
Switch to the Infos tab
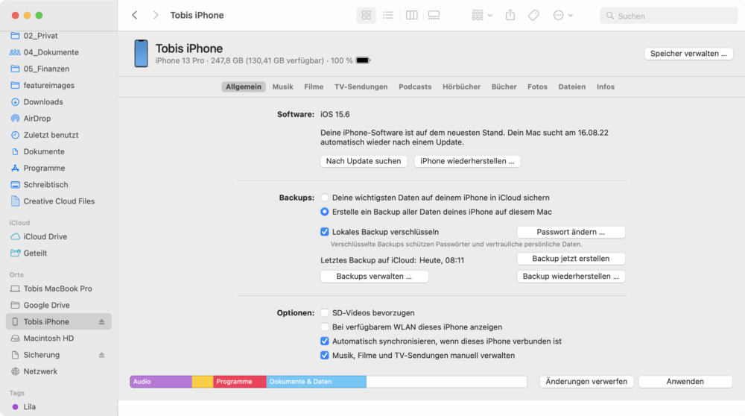(606, 86)
